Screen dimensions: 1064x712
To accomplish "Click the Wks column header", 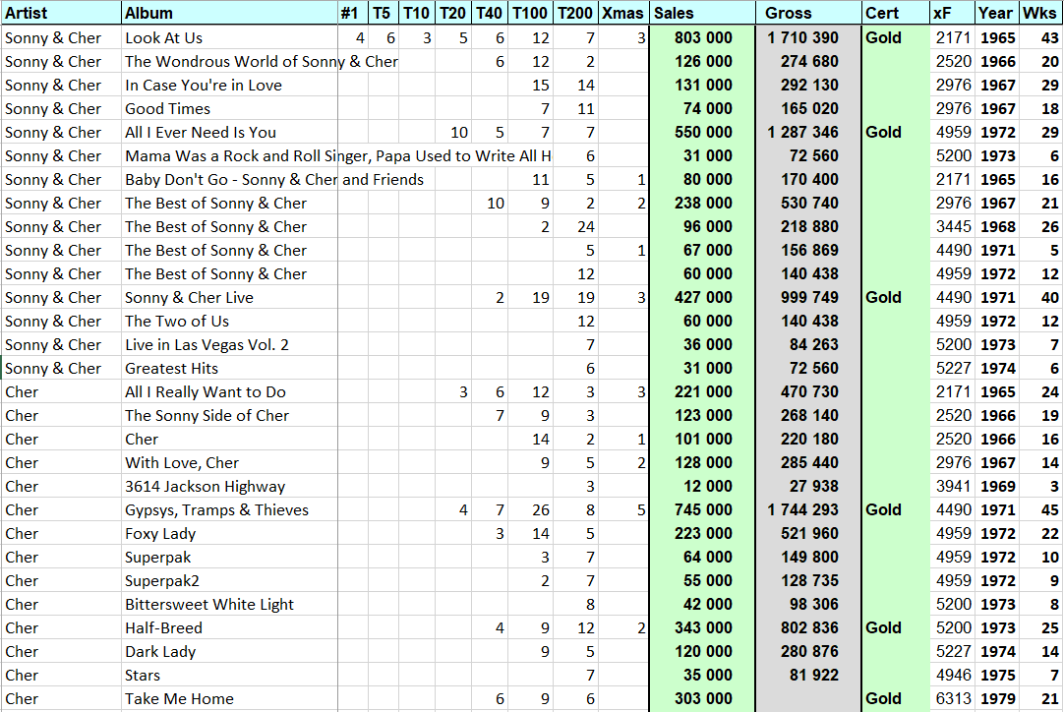I will point(1039,13).
